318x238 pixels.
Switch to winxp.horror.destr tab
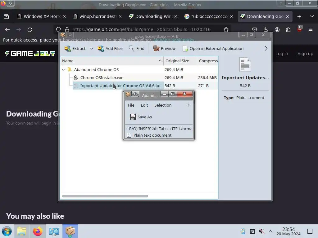tap(98, 16)
